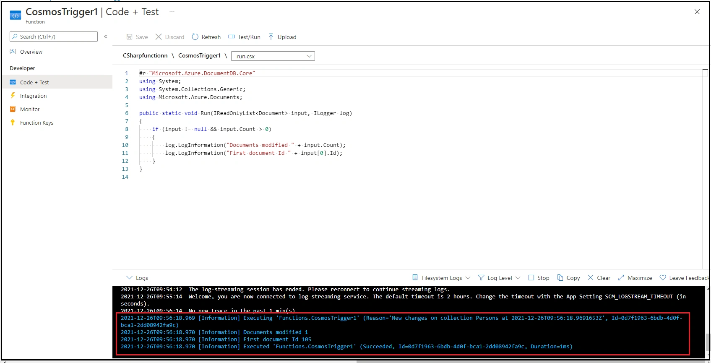Screen dimensions: 711x363
Task: Clear the log output
Action: [x=604, y=278]
